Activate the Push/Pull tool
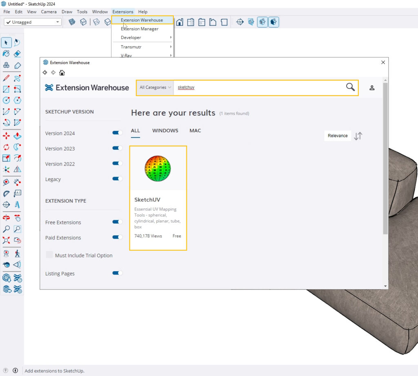Image resolution: width=418 pixels, height=376 pixels. click(x=17, y=136)
